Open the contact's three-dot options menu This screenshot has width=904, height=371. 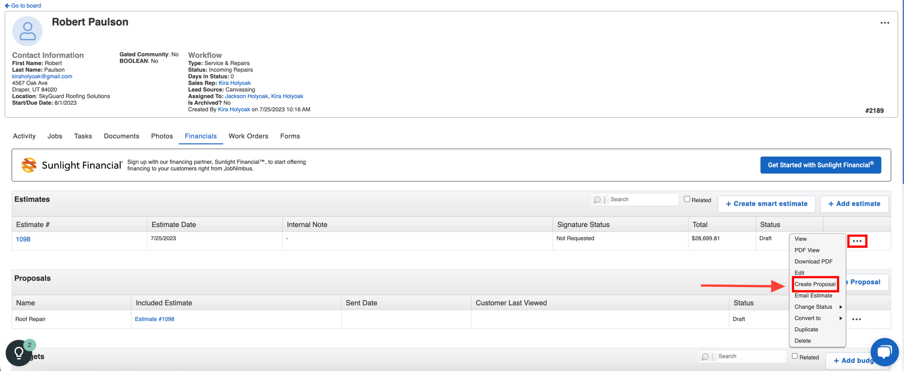point(884,23)
